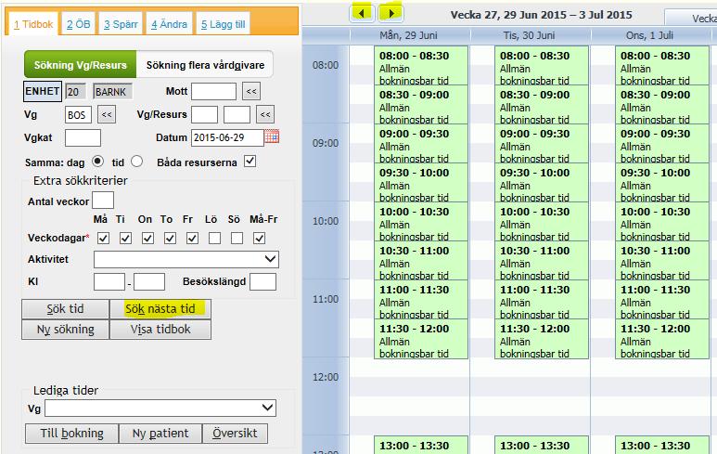Screen dimensions: 717x454
Task: Select the 'tid' radio button
Action: [x=136, y=162]
